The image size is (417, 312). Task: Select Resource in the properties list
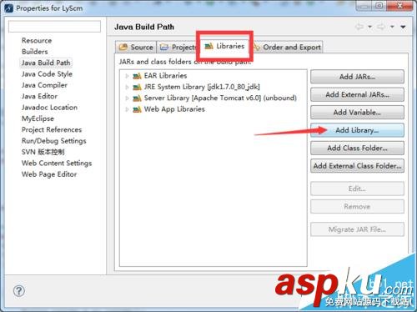point(37,41)
